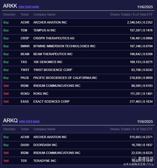Click the ARKQ Ticker column header
Screen dimensions: 157x168
tap(25, 129)
